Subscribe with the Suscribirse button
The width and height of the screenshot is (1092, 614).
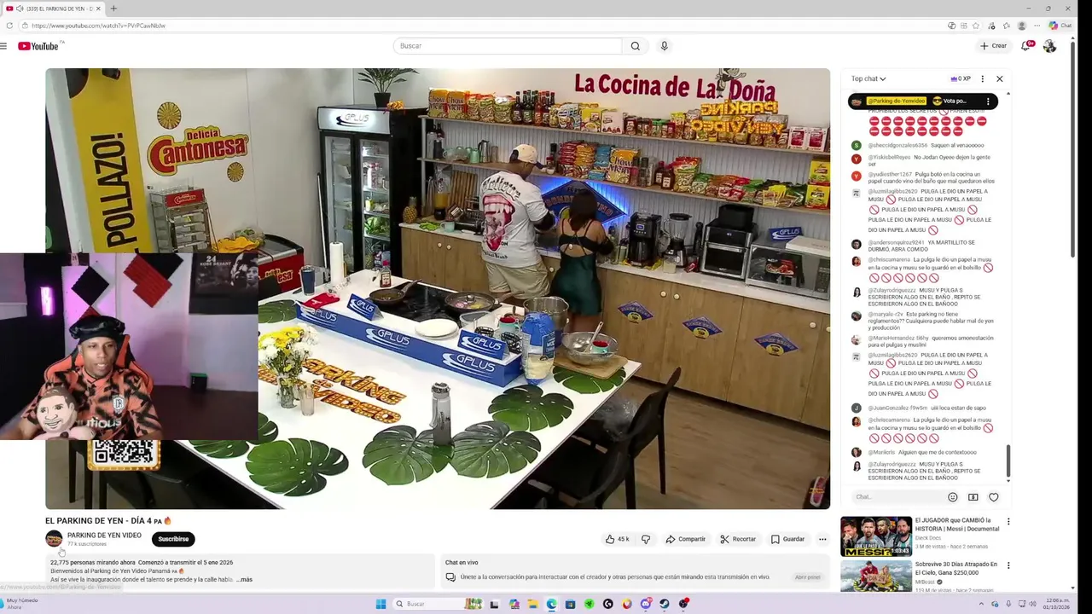pos(173,539)
